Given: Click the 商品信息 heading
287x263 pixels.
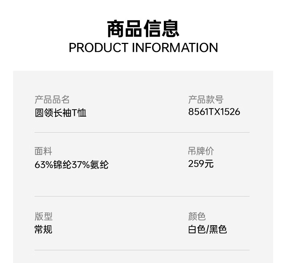Looking at the screenshot, I should 143,29.
